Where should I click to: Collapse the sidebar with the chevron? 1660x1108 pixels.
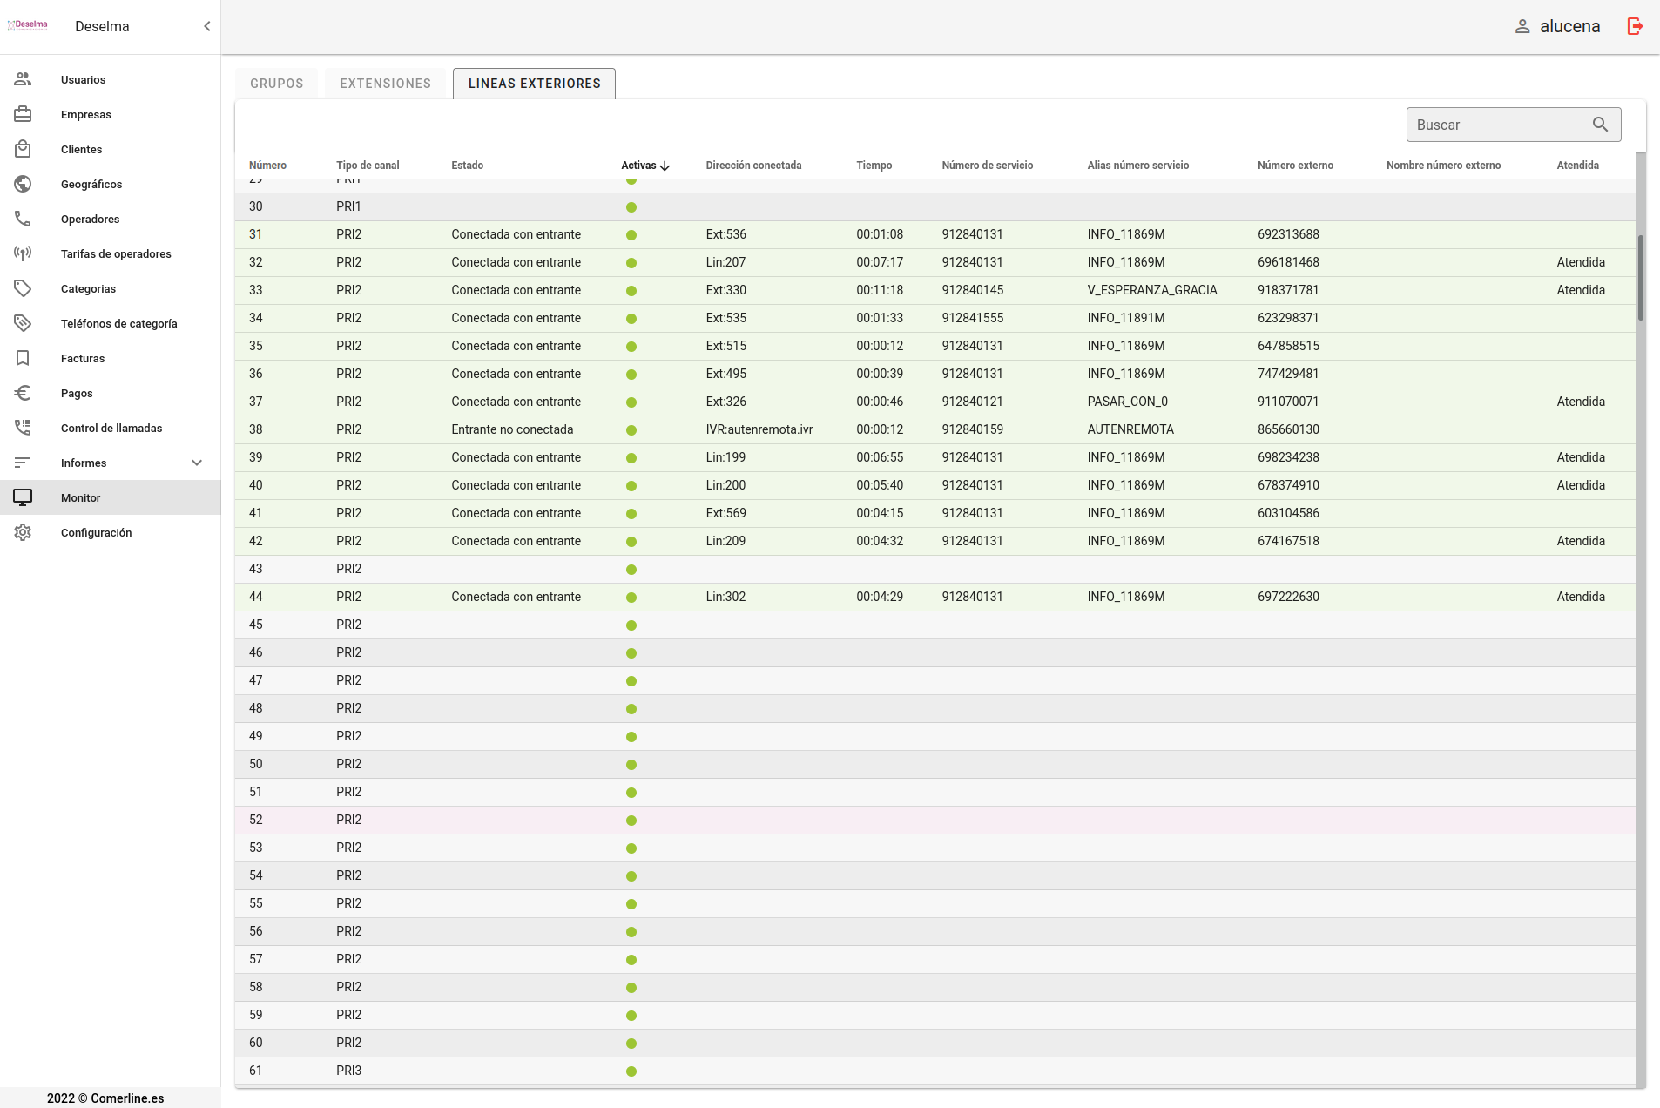coord(207,26)
